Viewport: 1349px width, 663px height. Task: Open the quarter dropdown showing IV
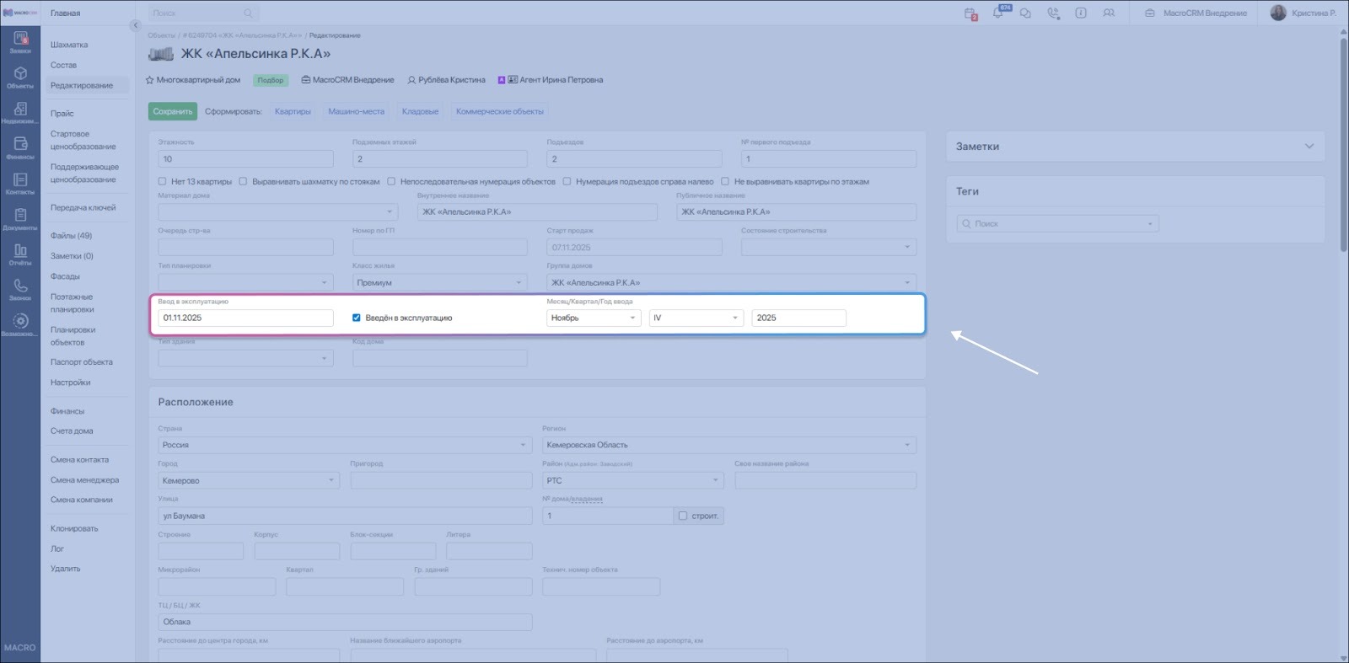click(696, 318)
